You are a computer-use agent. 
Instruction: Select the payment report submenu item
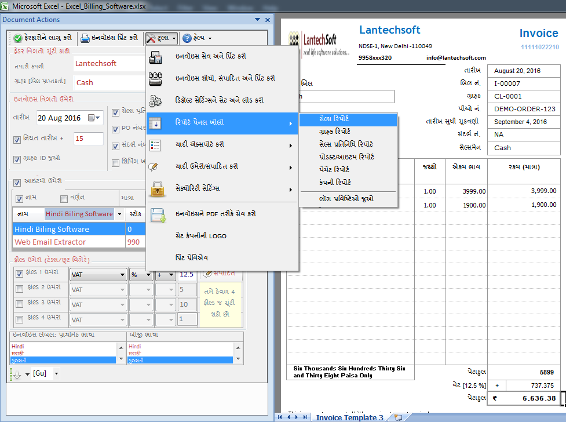[348, 169]
